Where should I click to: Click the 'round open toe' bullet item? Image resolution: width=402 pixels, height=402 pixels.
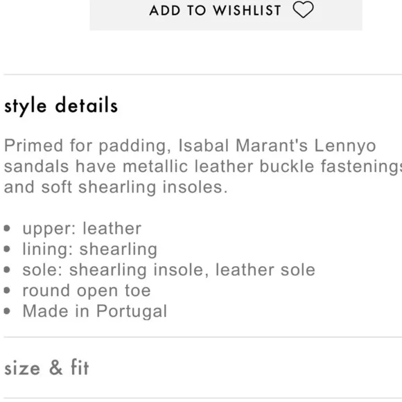coord(87,290)
